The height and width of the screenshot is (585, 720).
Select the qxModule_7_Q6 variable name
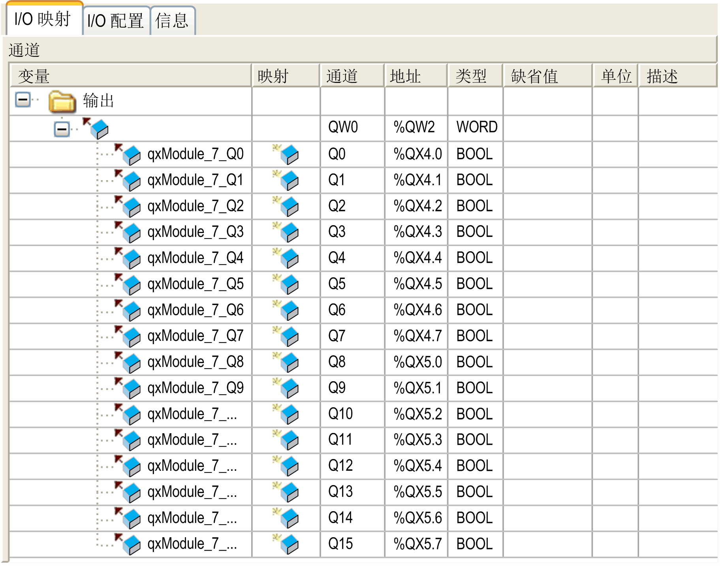195,310
